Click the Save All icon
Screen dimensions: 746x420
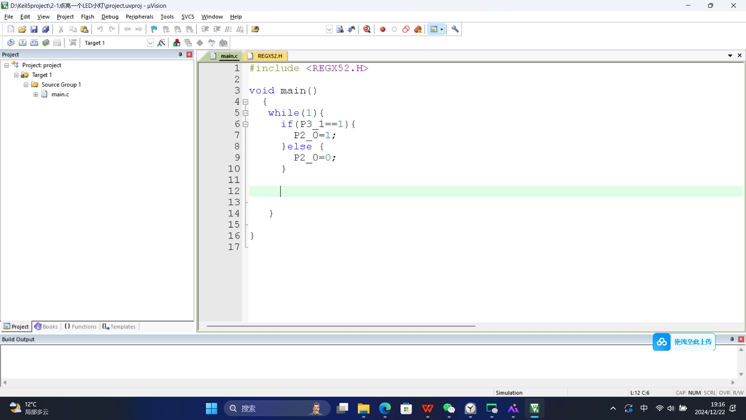pos(45,29)
